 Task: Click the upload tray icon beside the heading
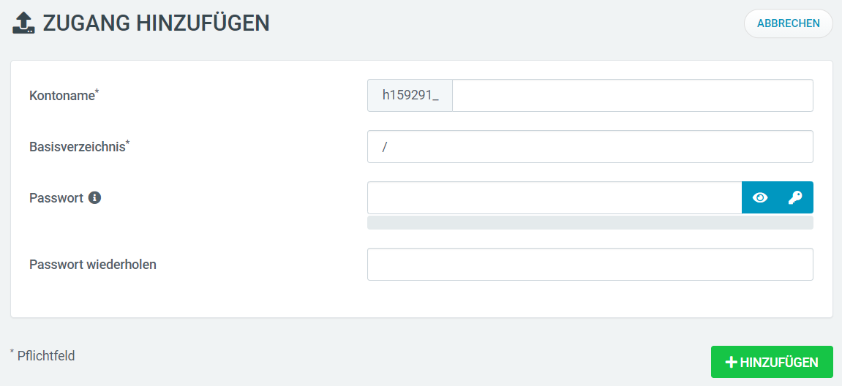[23, 23]
